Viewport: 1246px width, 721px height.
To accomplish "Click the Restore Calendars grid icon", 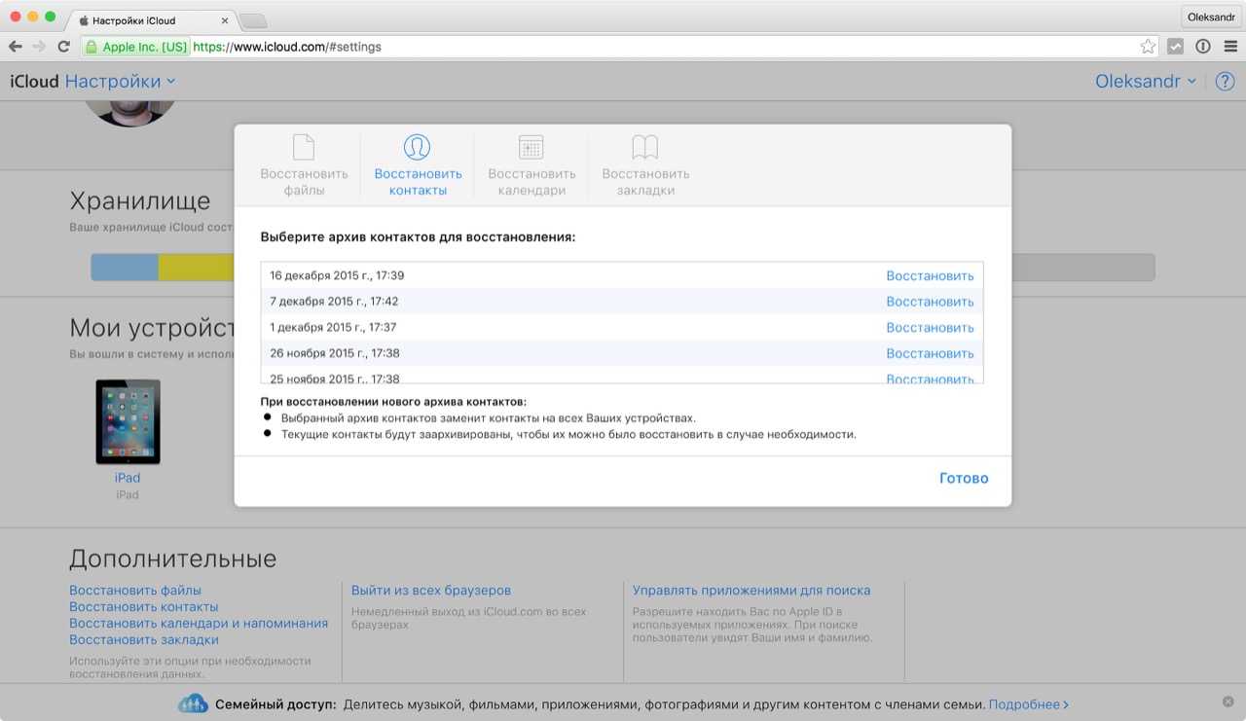I will pos(531,148).
